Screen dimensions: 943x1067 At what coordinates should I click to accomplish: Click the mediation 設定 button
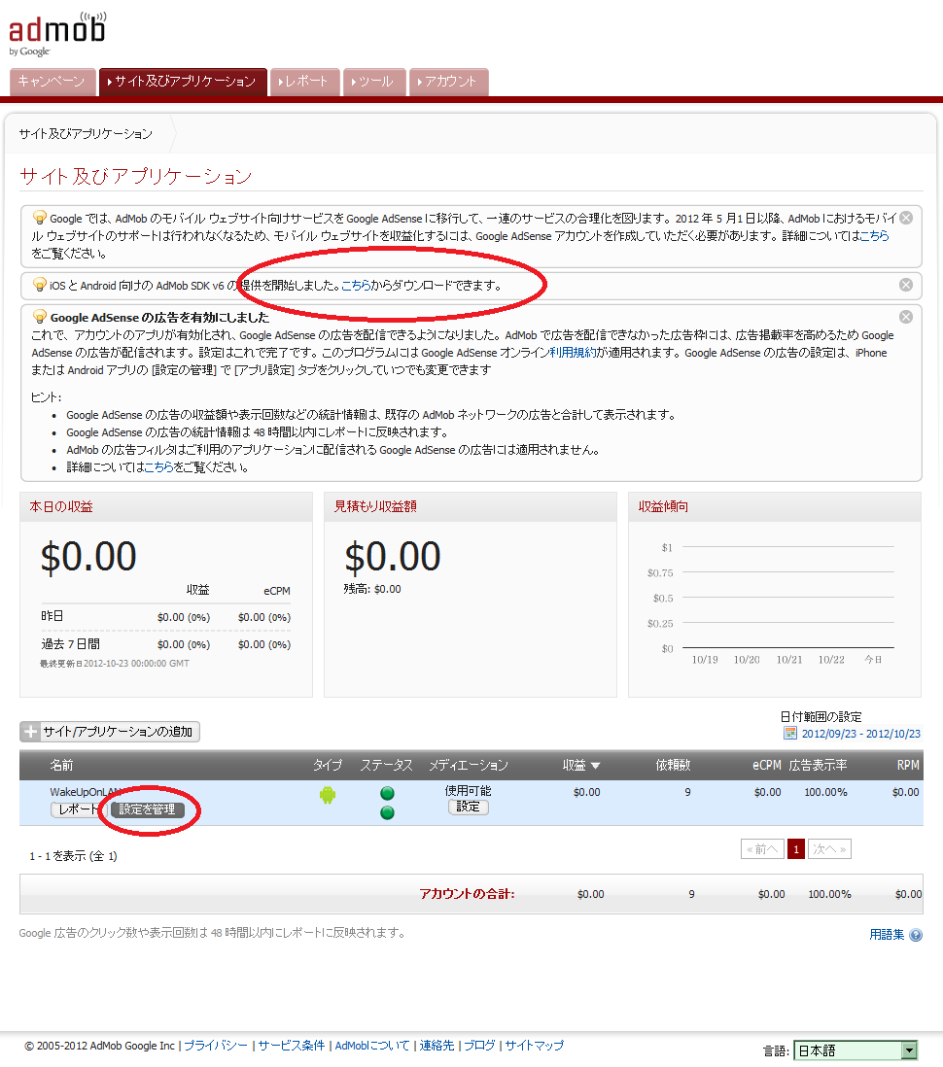tap(468, 808)
